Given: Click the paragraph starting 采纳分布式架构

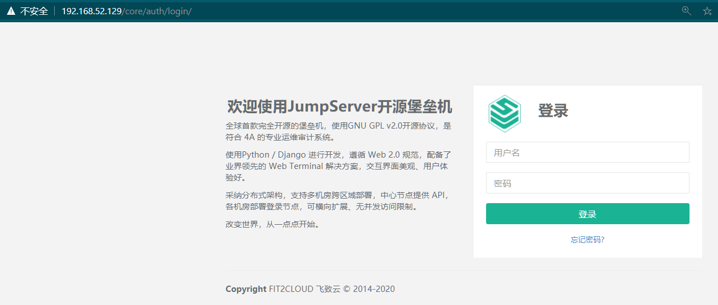Looking at the screenshot, I should [338, 201].
